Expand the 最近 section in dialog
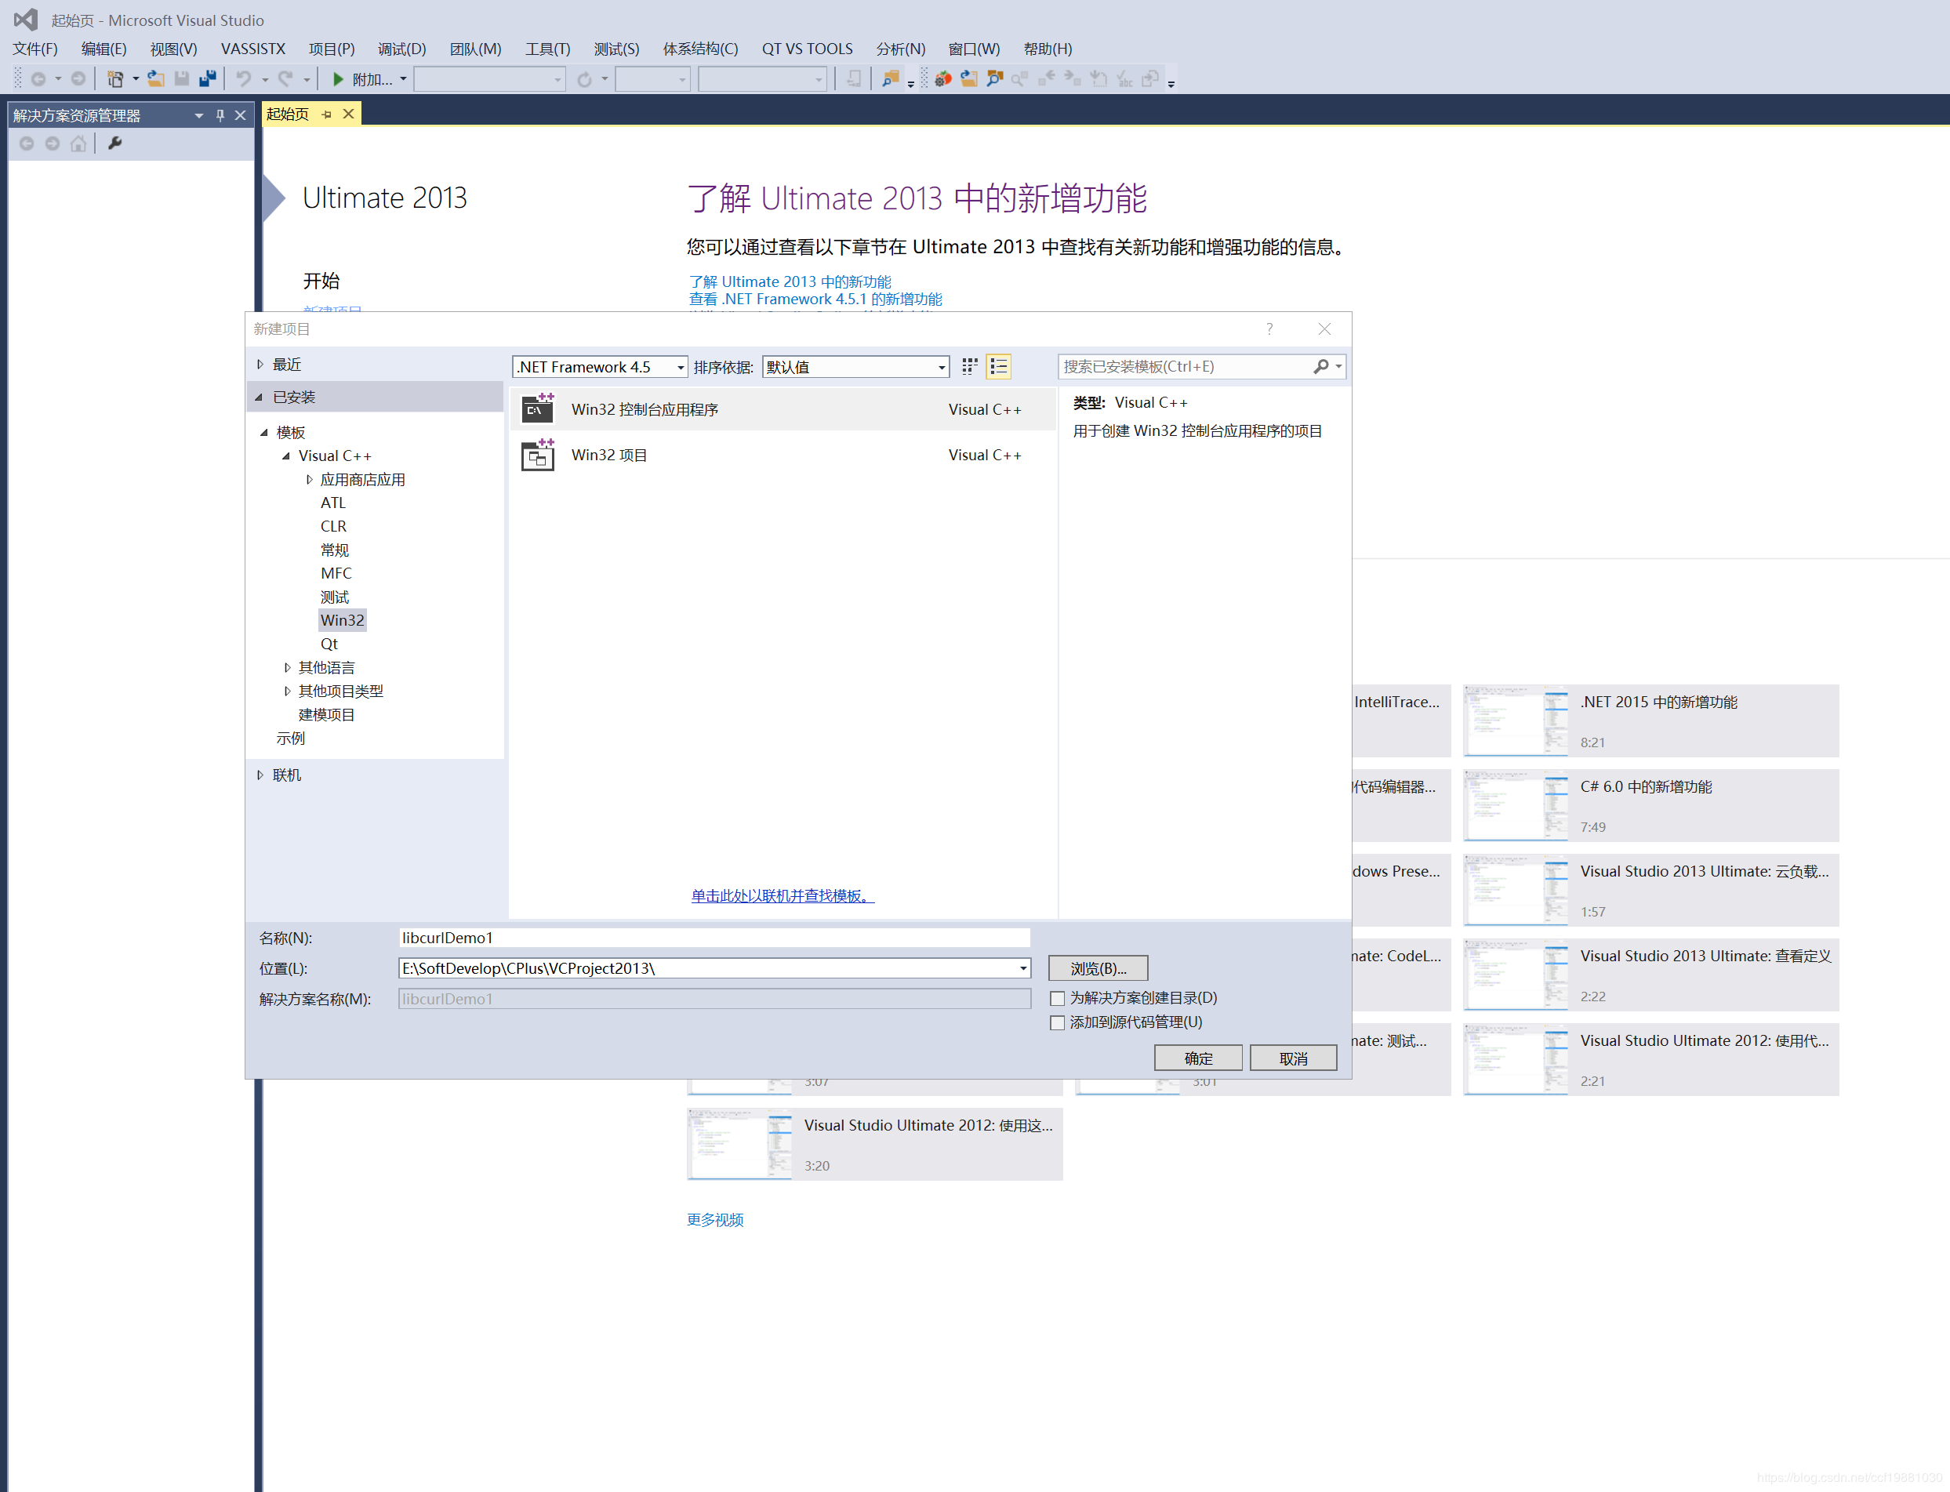 coord(260,364)
